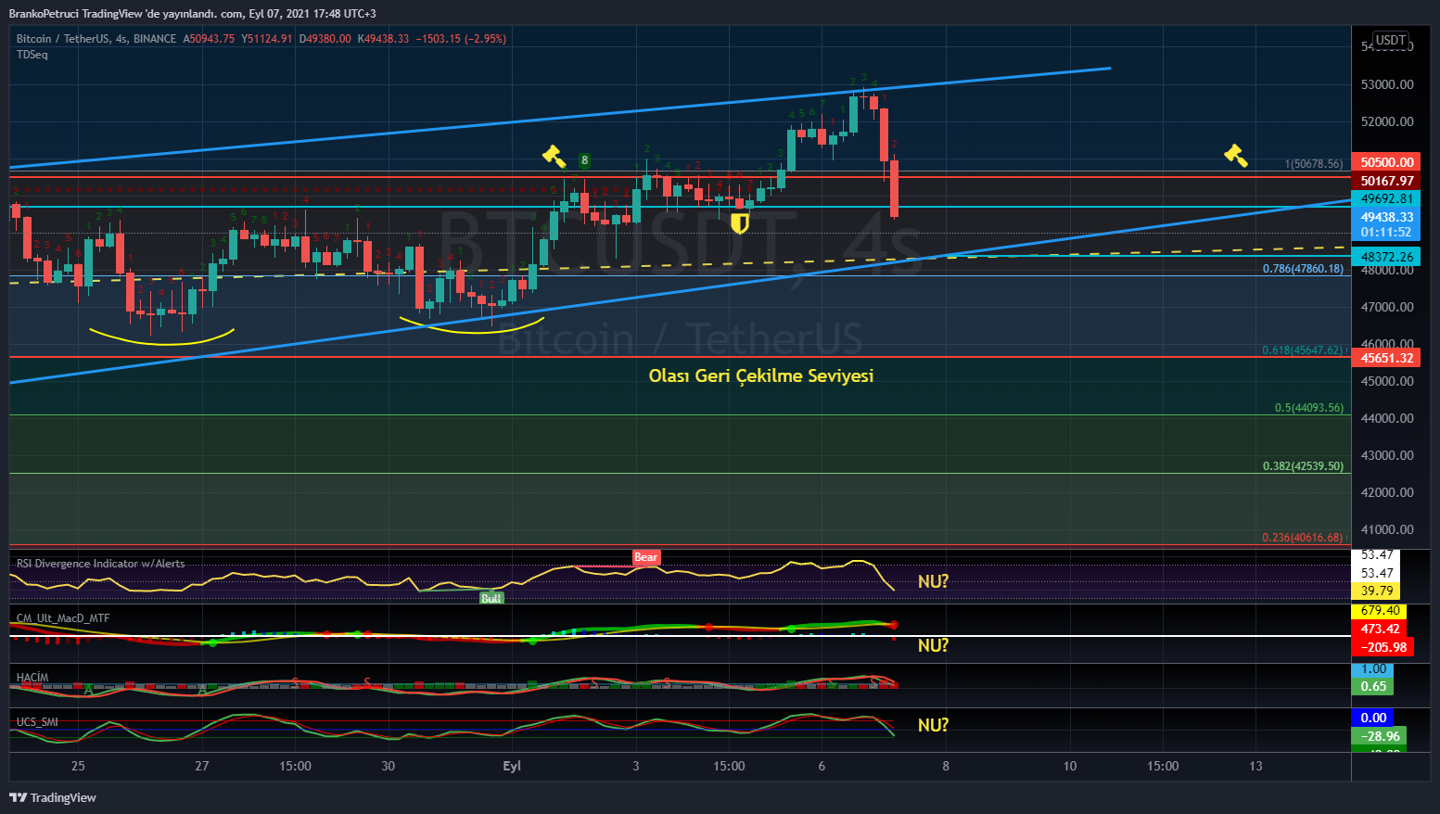Viewport: 1440px width, 814px height.
Task: Click the D49380.00 low value in the header
Action: click(325, 39)
